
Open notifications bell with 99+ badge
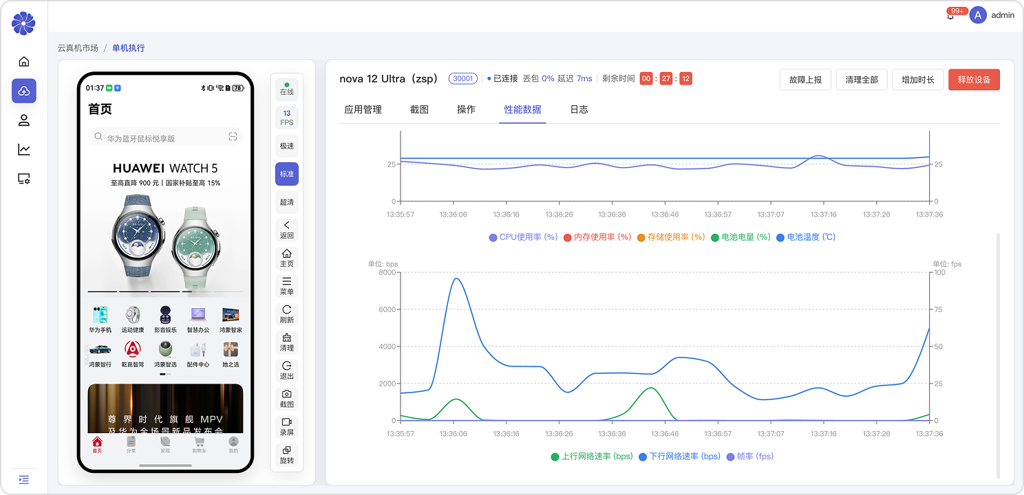tap(951, 15)
